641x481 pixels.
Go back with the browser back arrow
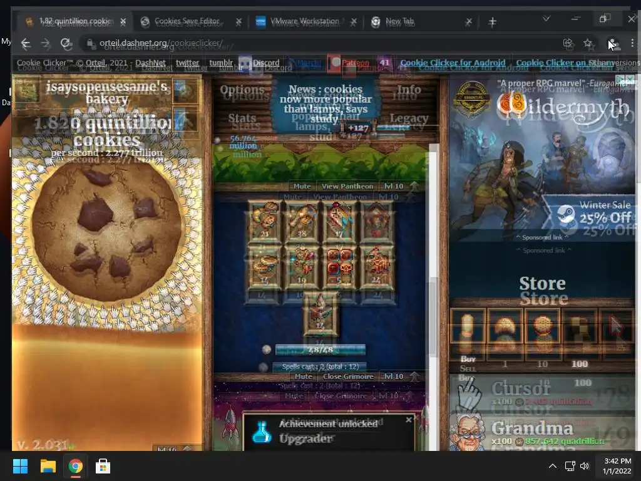point(26,43)
